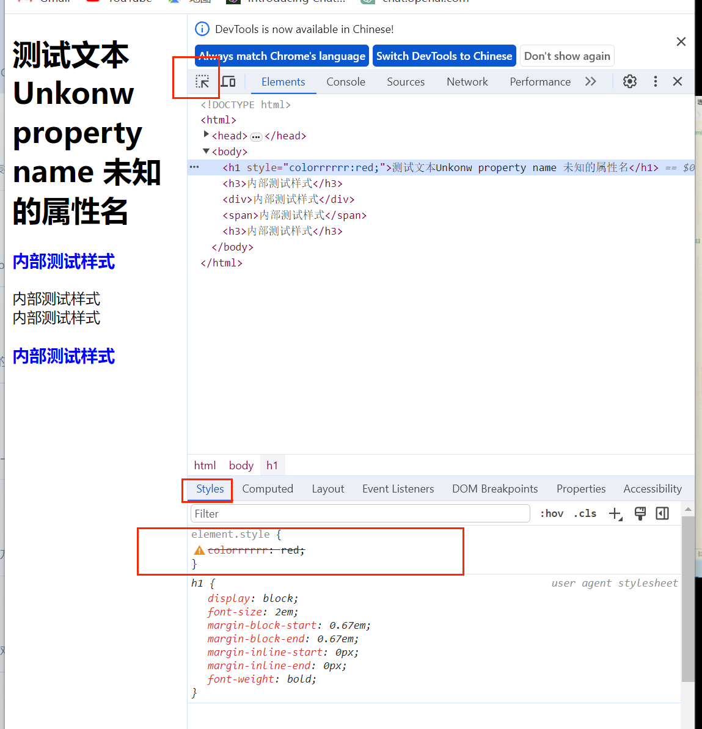Open the Computed pane tab
702x729 pixels.
(268, 489)
